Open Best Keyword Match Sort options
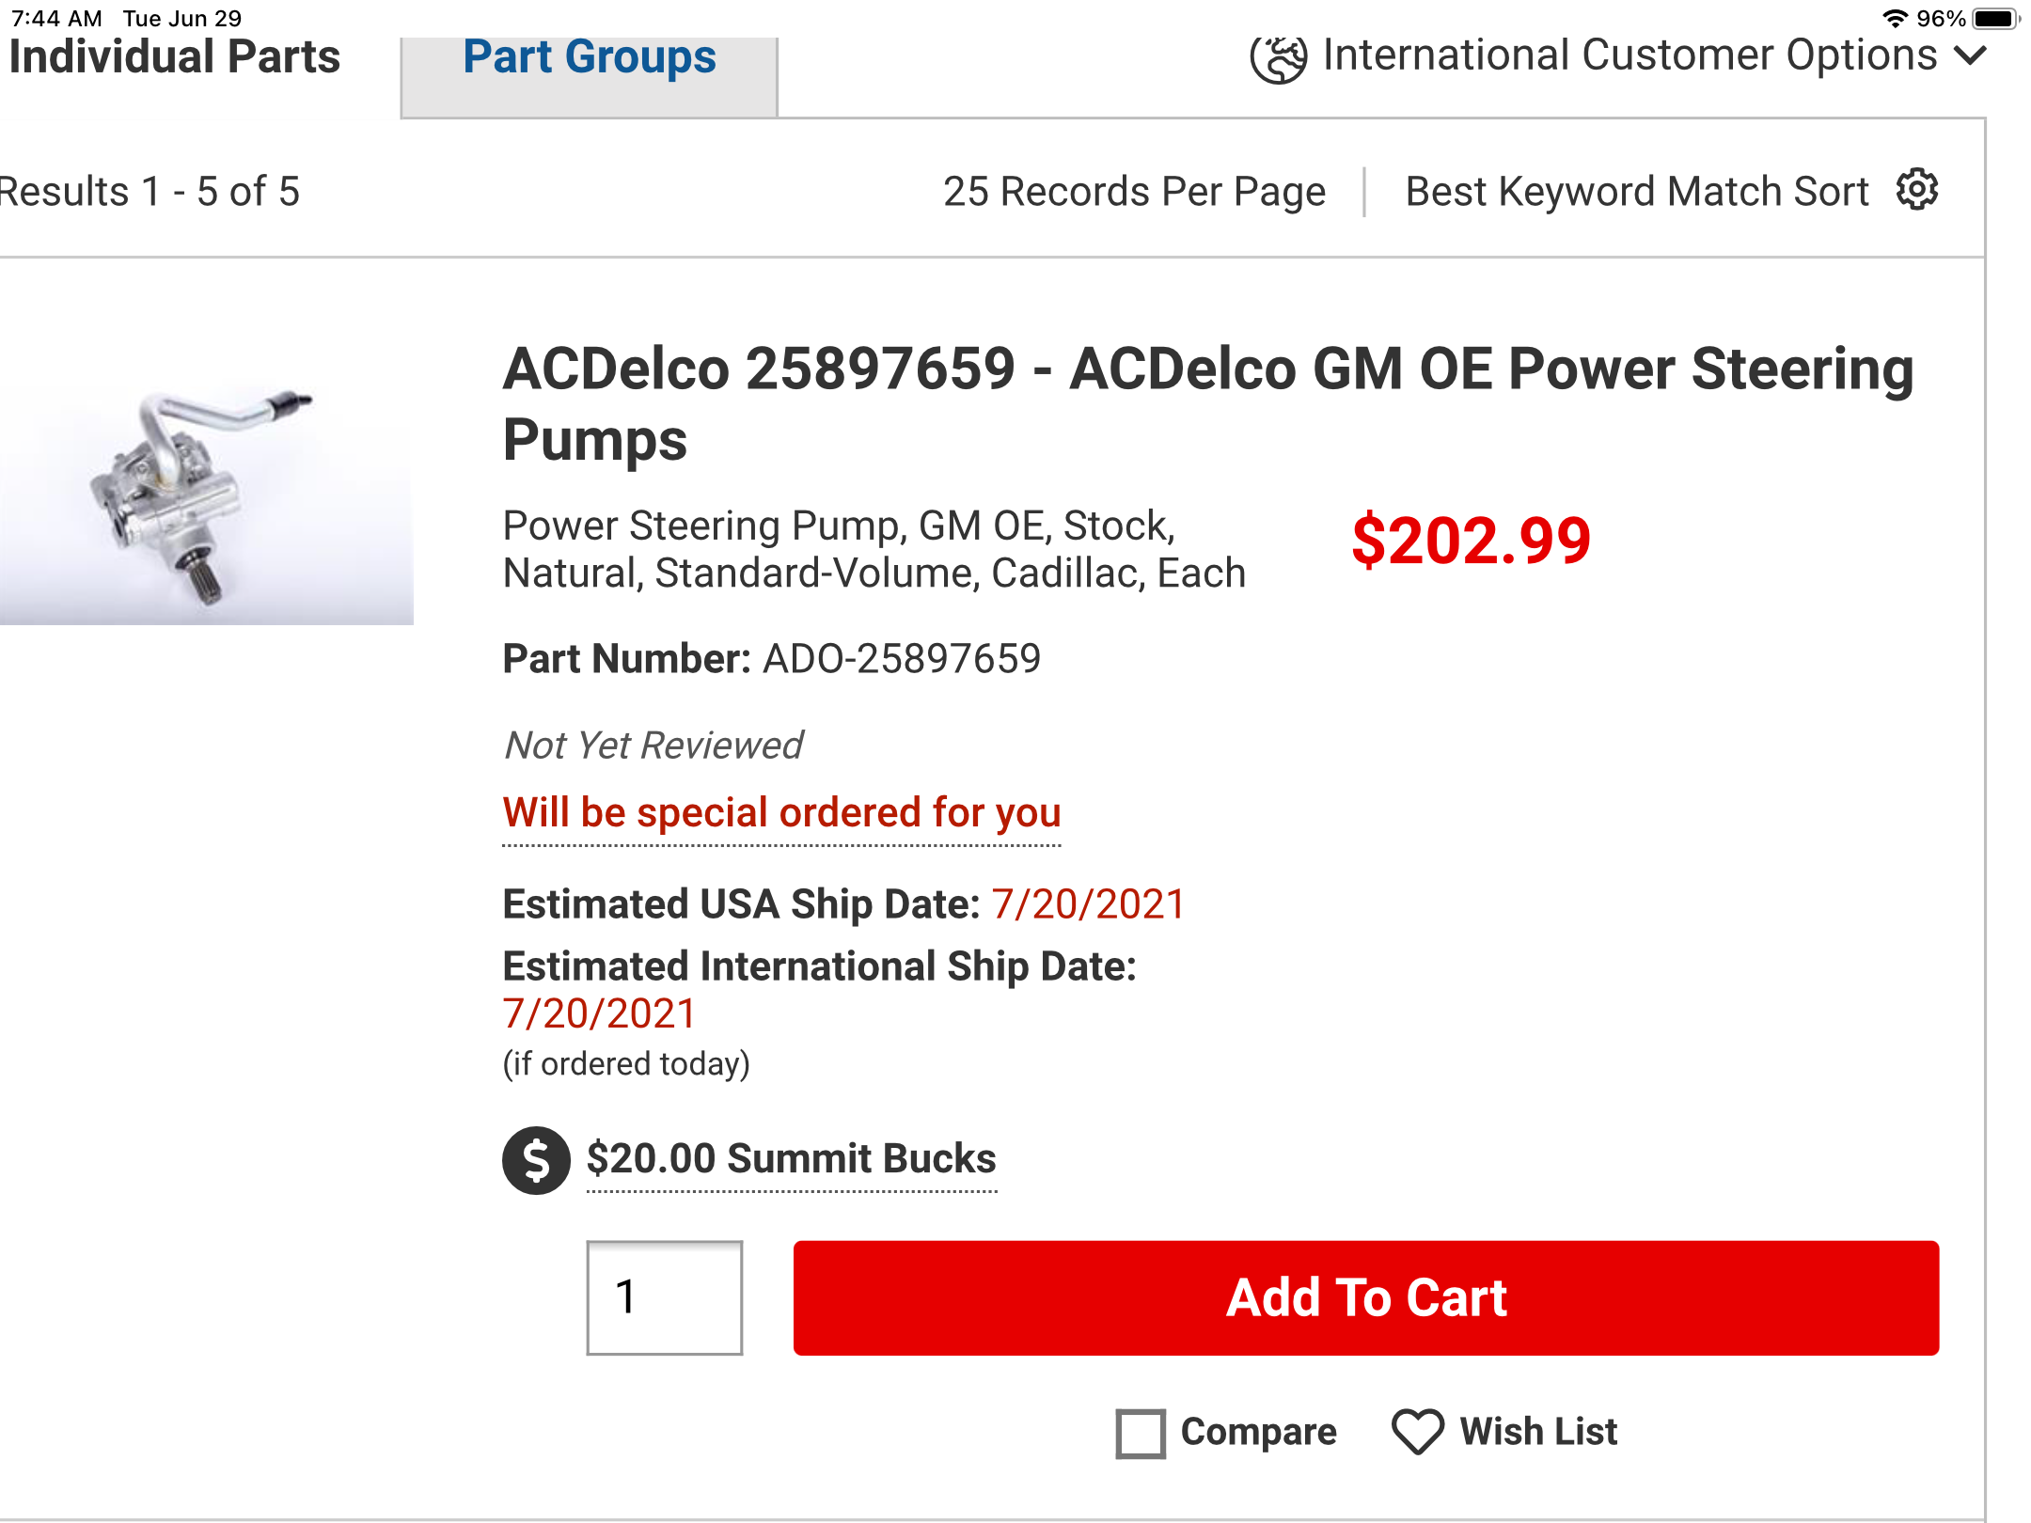Screen dimensions: 2031x1523 [1636, 192]
